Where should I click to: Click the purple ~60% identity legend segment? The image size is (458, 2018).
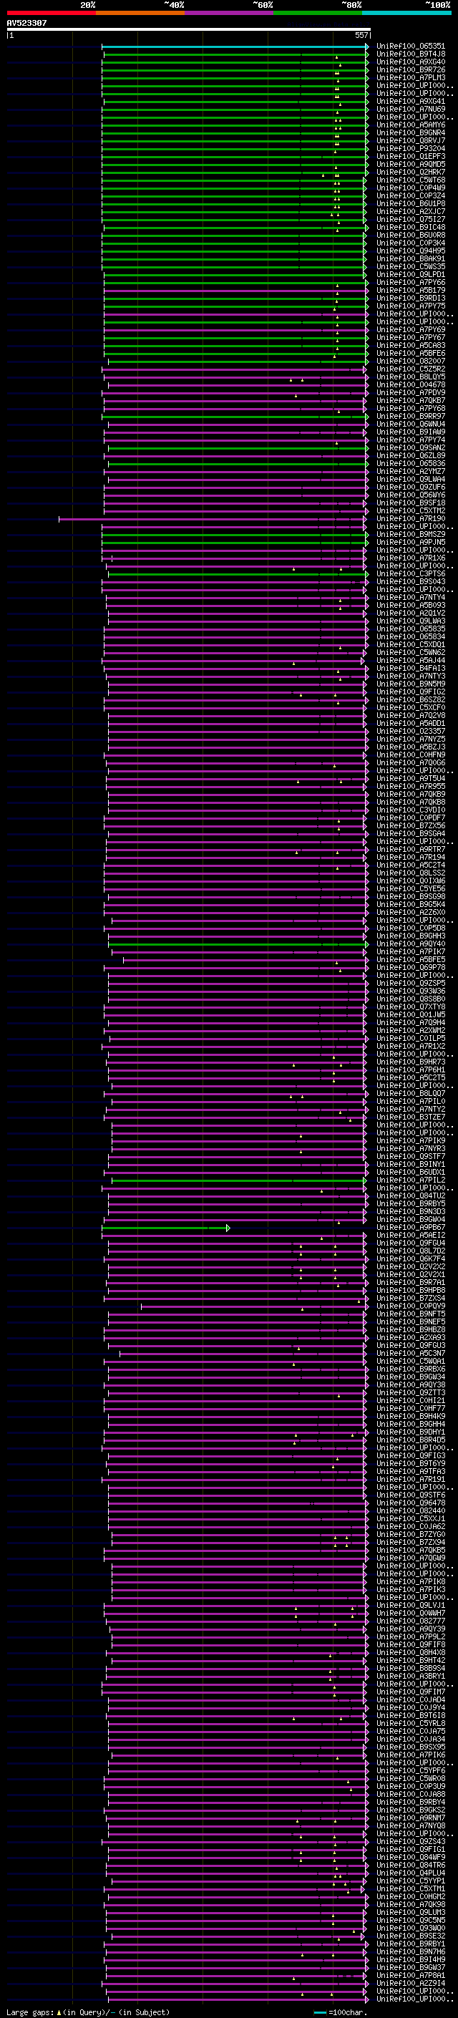(230, 13)
